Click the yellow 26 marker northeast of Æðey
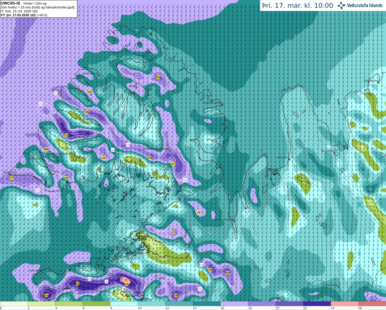 point(158,77)
